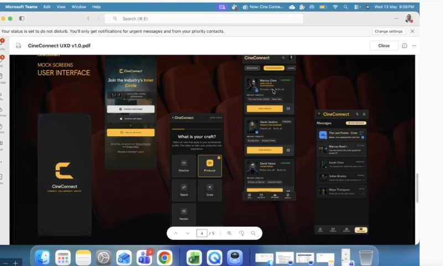Image resolution: width=443 pixels, height=266 pixels.
Task: Open Teams settings and more menu
Action: [x=396, y=18]
